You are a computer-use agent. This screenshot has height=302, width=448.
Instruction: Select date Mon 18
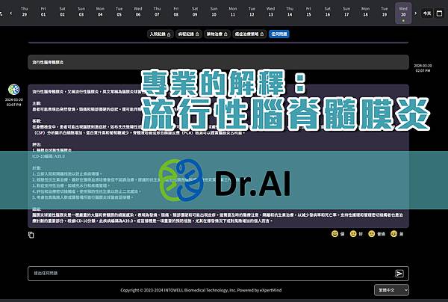(x=365, y=12)
